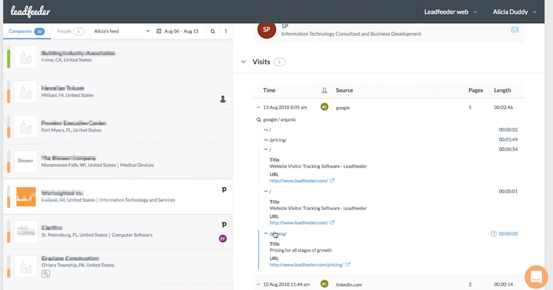Switch to the People tab

[x=70, y=31]
